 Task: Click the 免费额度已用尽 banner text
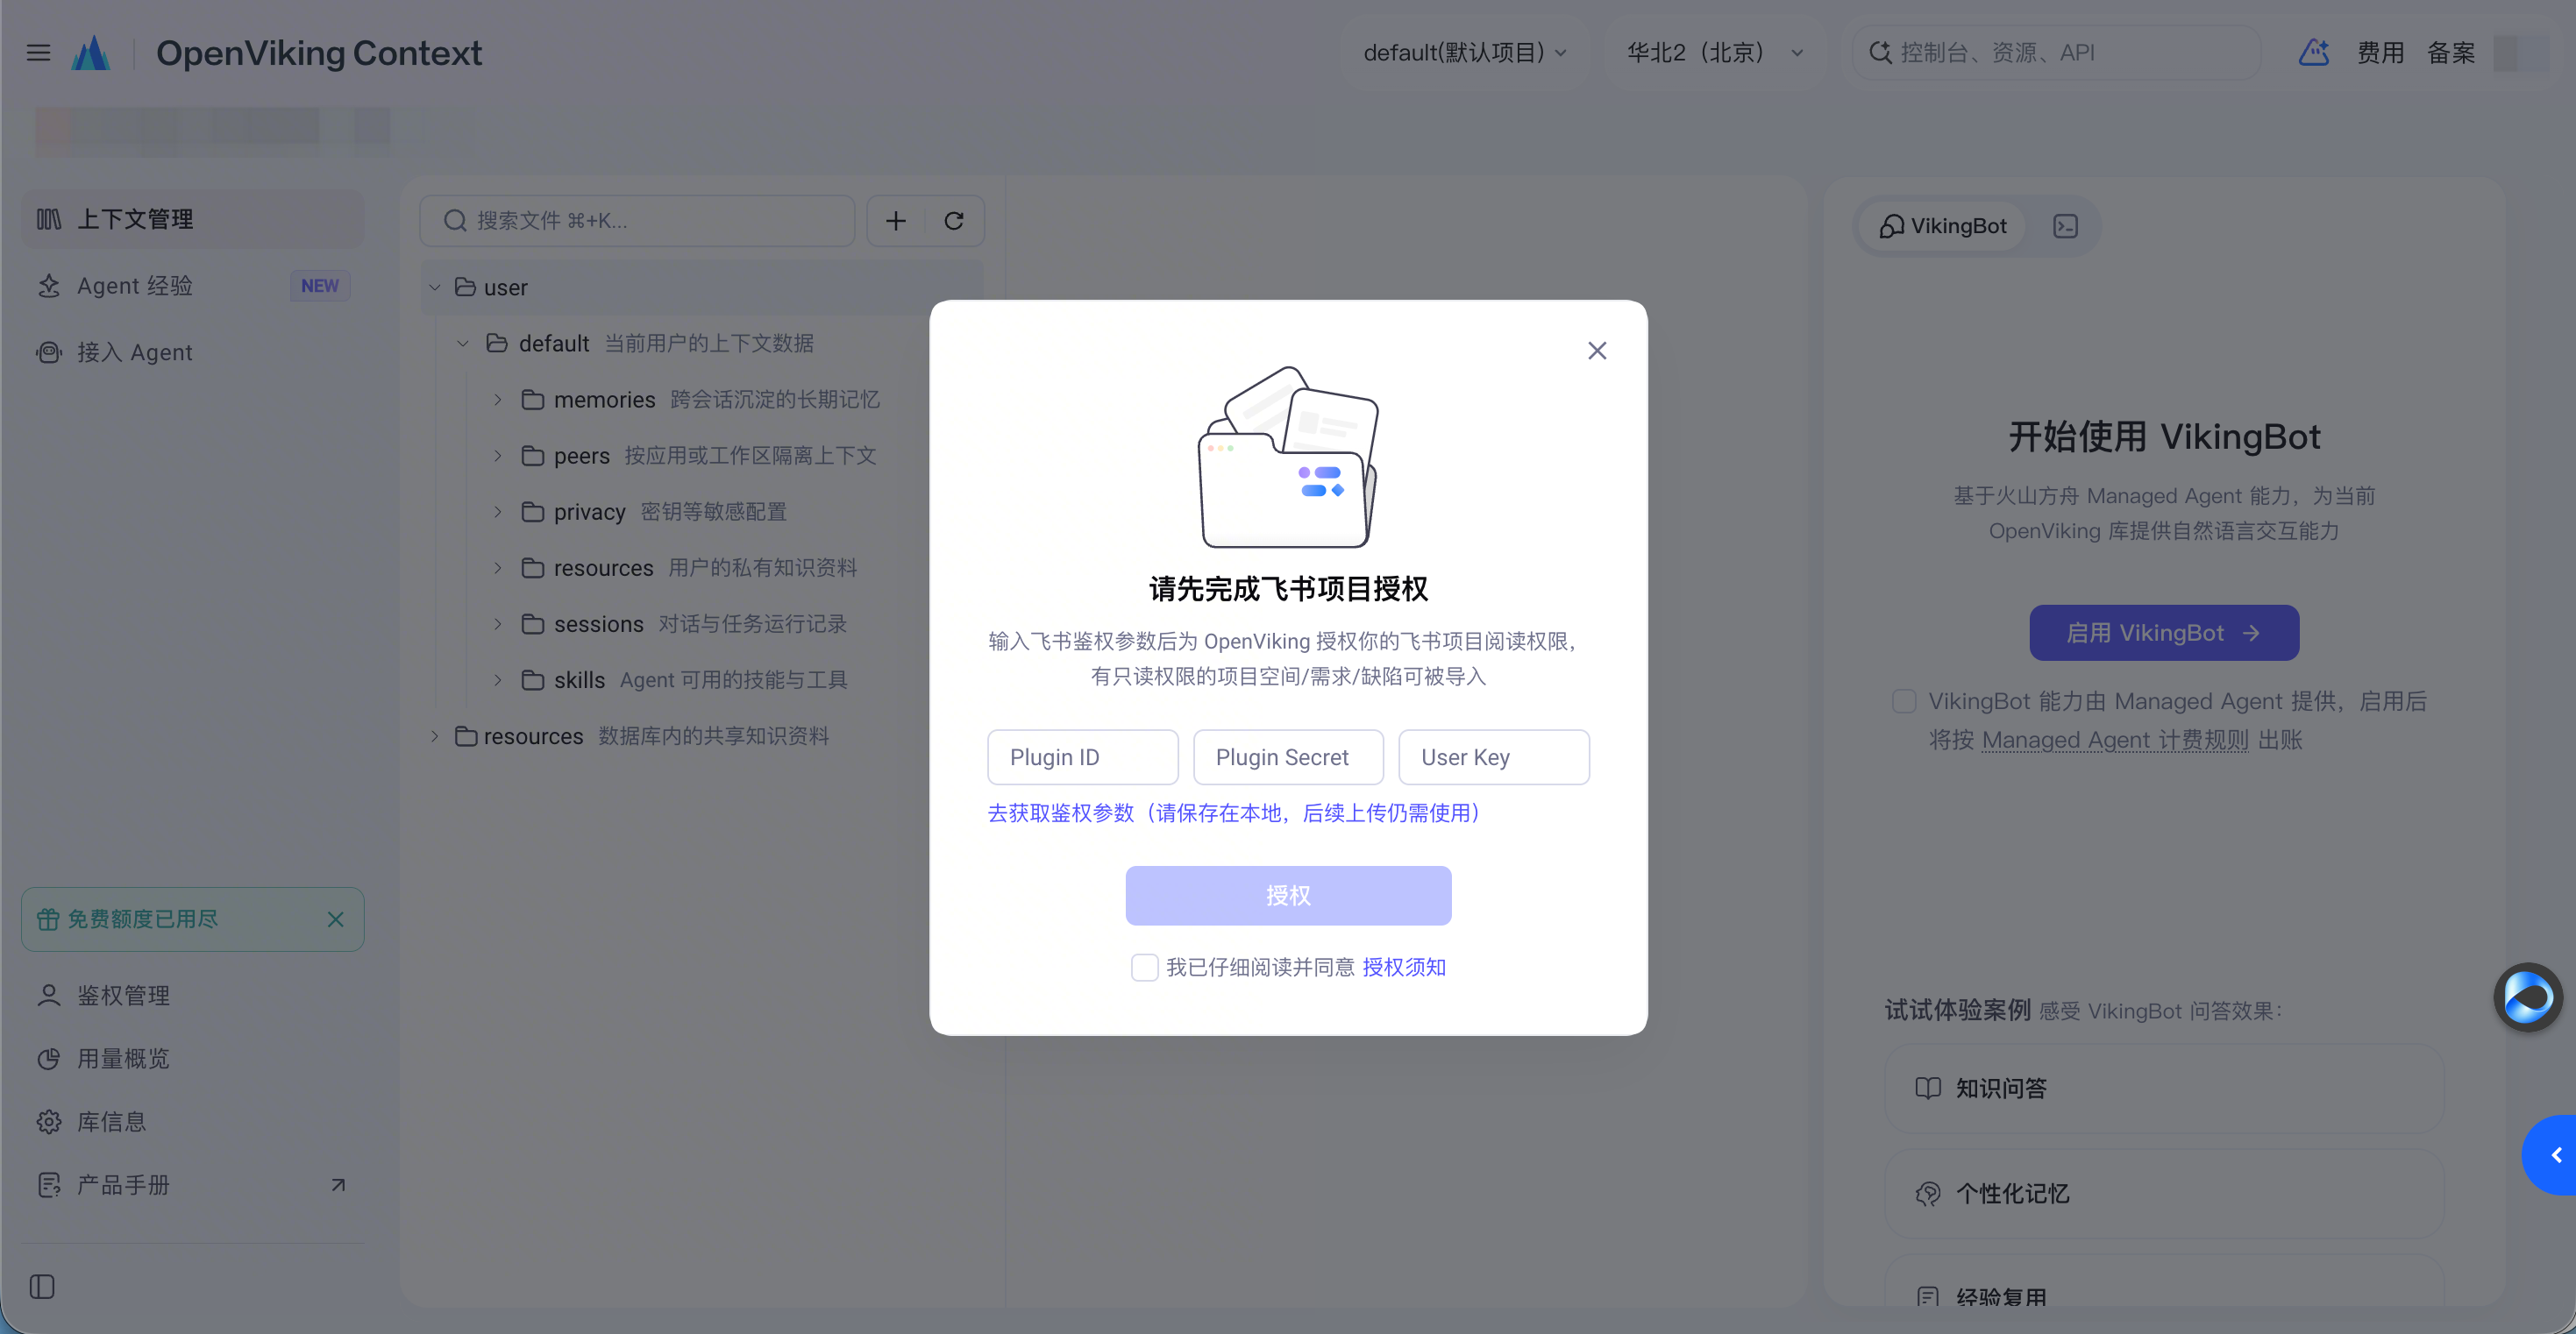143,919
